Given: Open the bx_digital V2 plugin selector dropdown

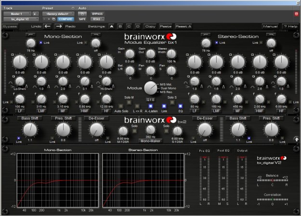Looking at the screenshot, I should [x=21, y=19].
